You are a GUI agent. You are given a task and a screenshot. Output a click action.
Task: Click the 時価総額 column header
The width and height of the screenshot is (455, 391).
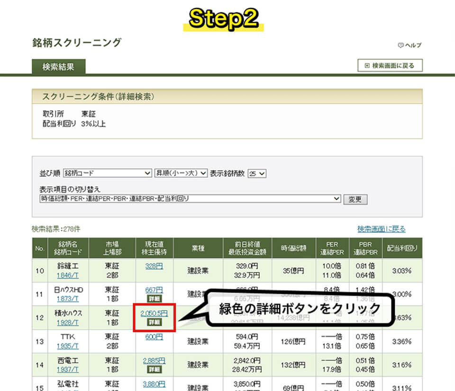pyautogui.click(x=294, y=248)
